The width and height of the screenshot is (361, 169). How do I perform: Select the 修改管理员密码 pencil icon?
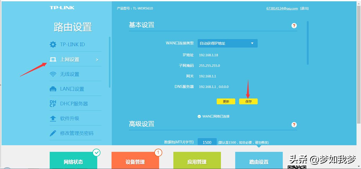(53, 133)
